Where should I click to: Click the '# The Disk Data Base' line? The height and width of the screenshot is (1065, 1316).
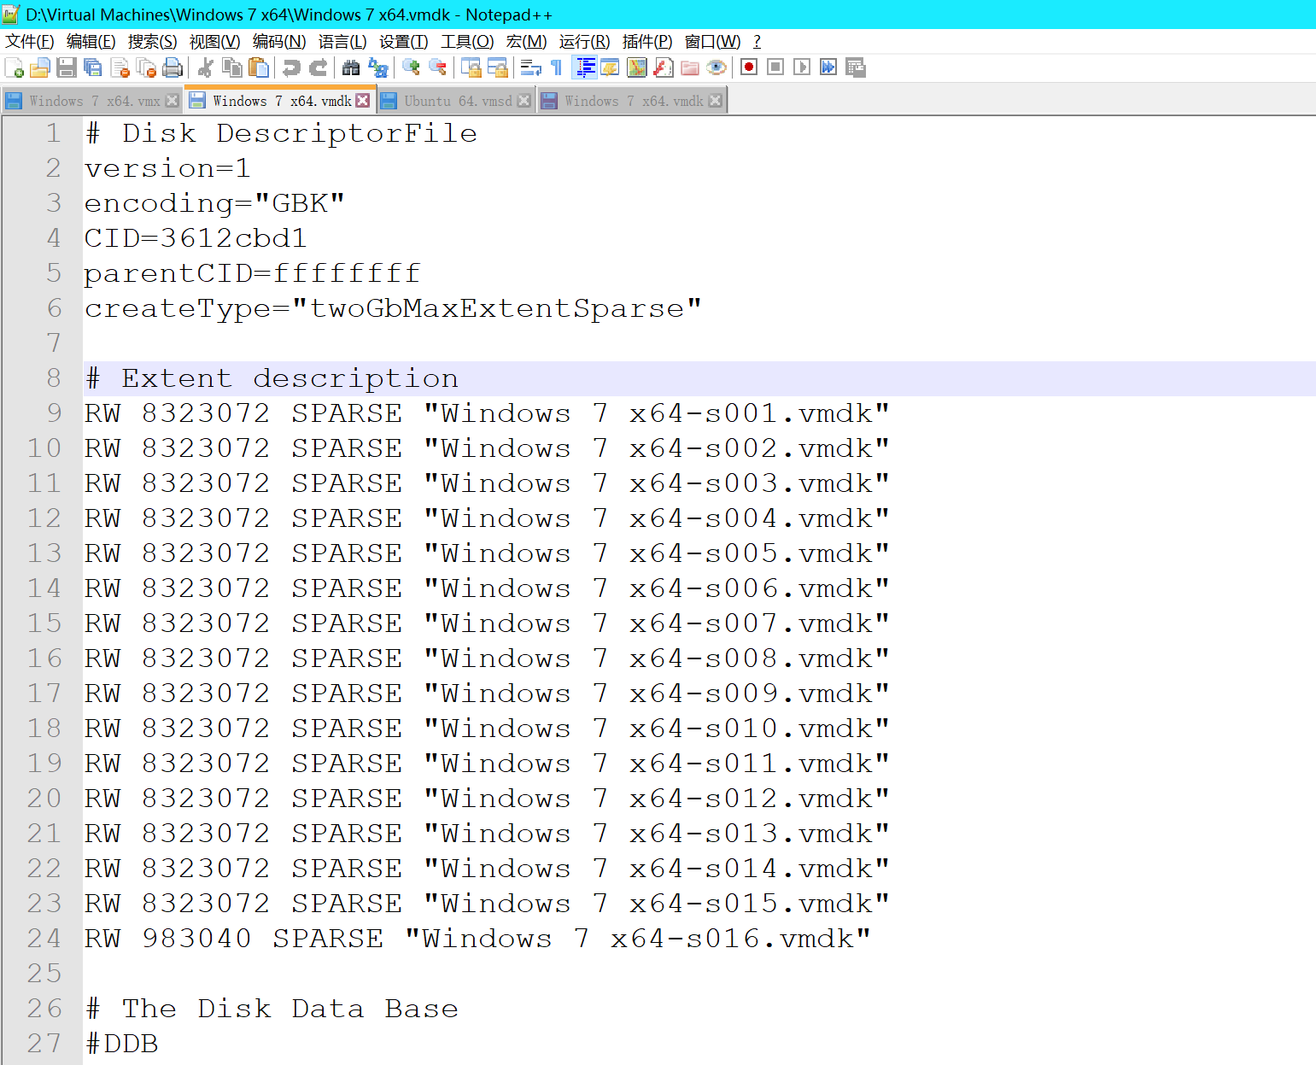coord(272,1009)
